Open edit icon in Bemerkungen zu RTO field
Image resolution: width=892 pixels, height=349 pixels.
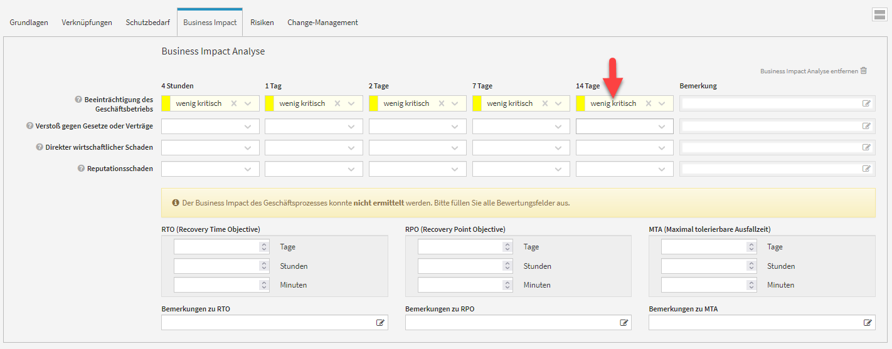[380, 323]
